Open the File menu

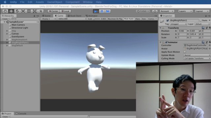[x=22, y=2]
